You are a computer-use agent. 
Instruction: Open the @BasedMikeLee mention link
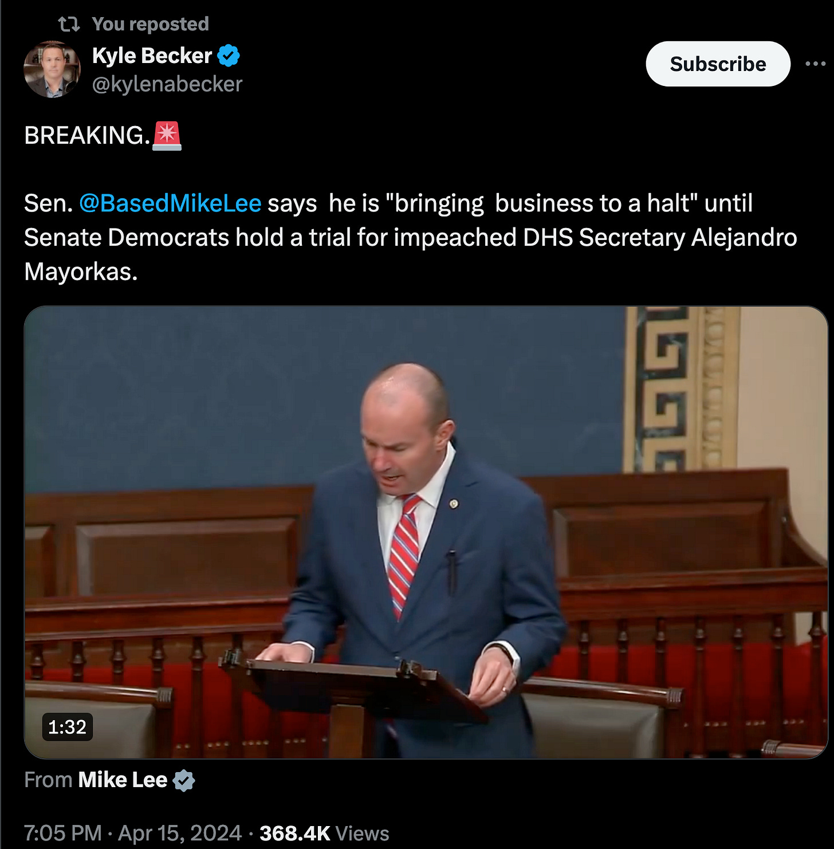pos(170,203)
